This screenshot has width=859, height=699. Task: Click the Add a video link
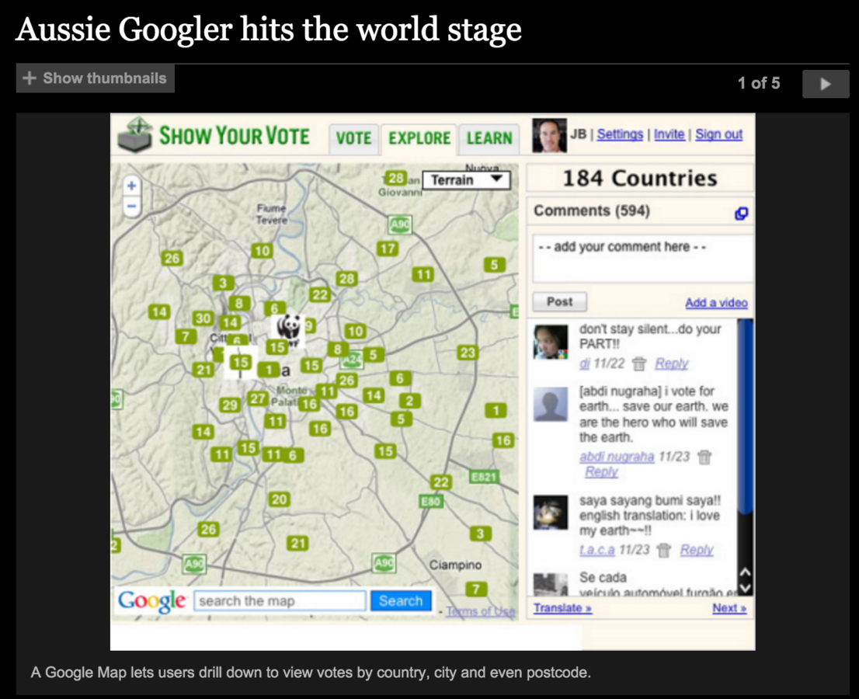coord(716,303)
